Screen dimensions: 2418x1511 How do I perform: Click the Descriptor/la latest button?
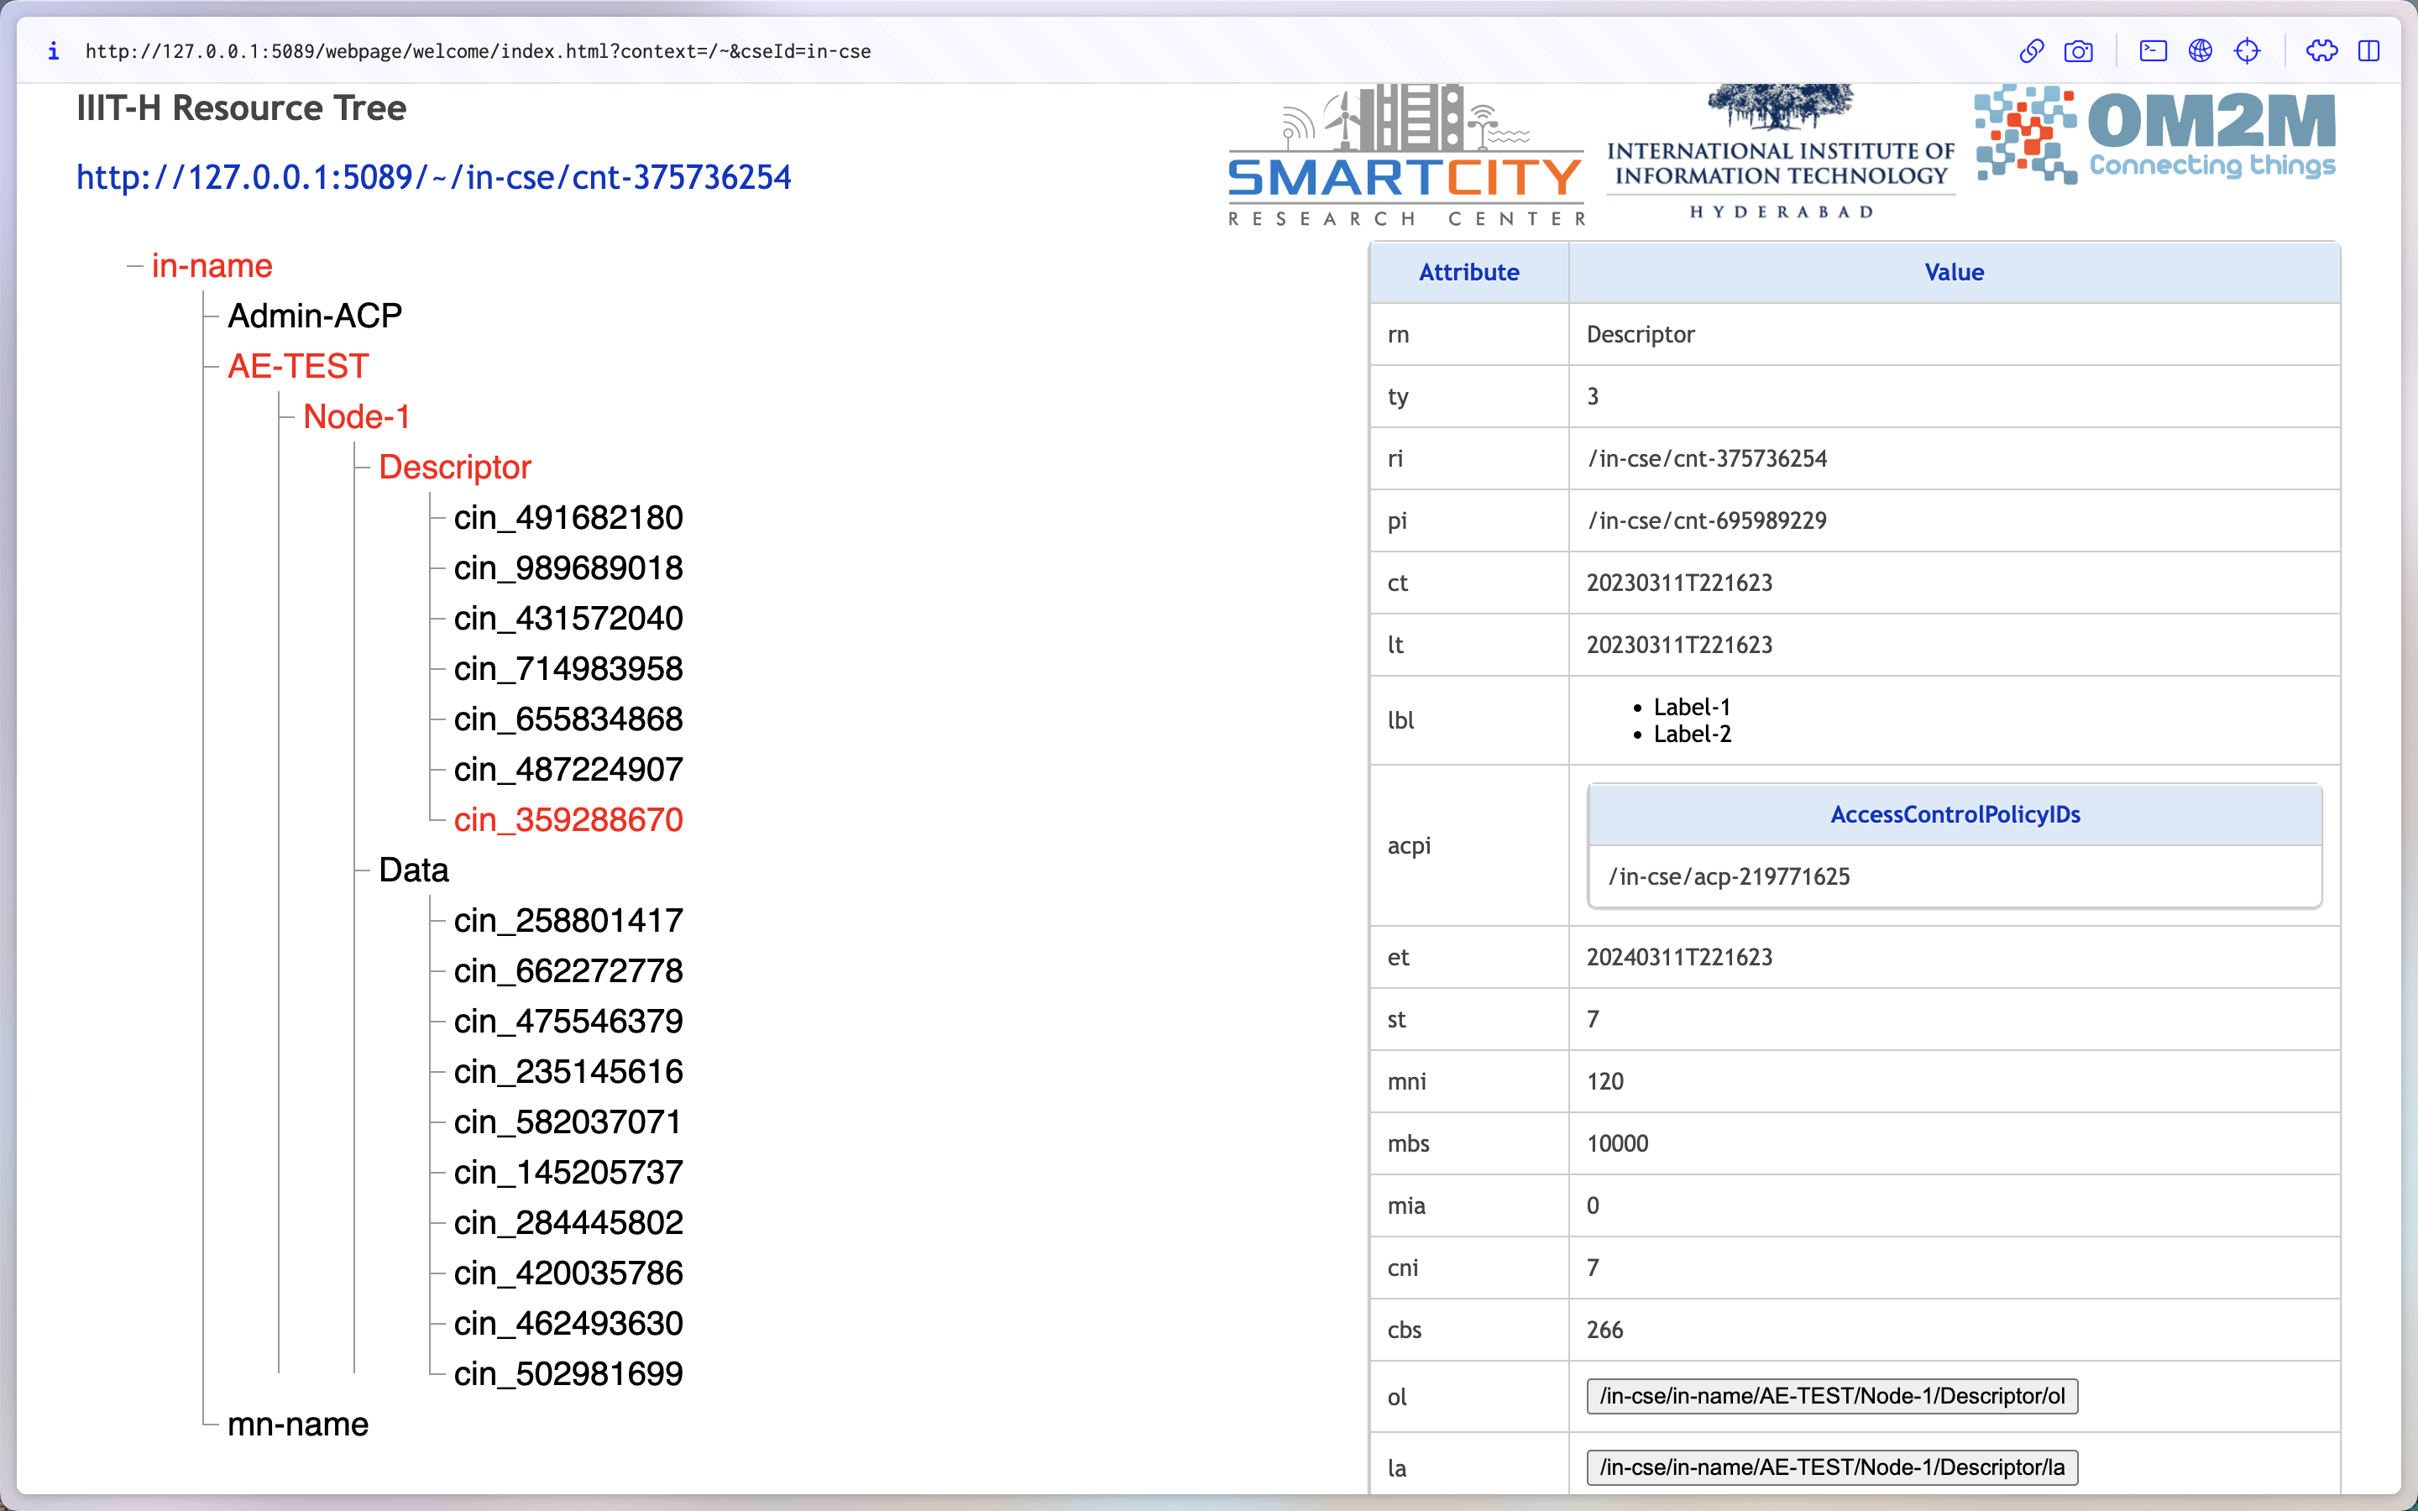coord(1831,1467)
